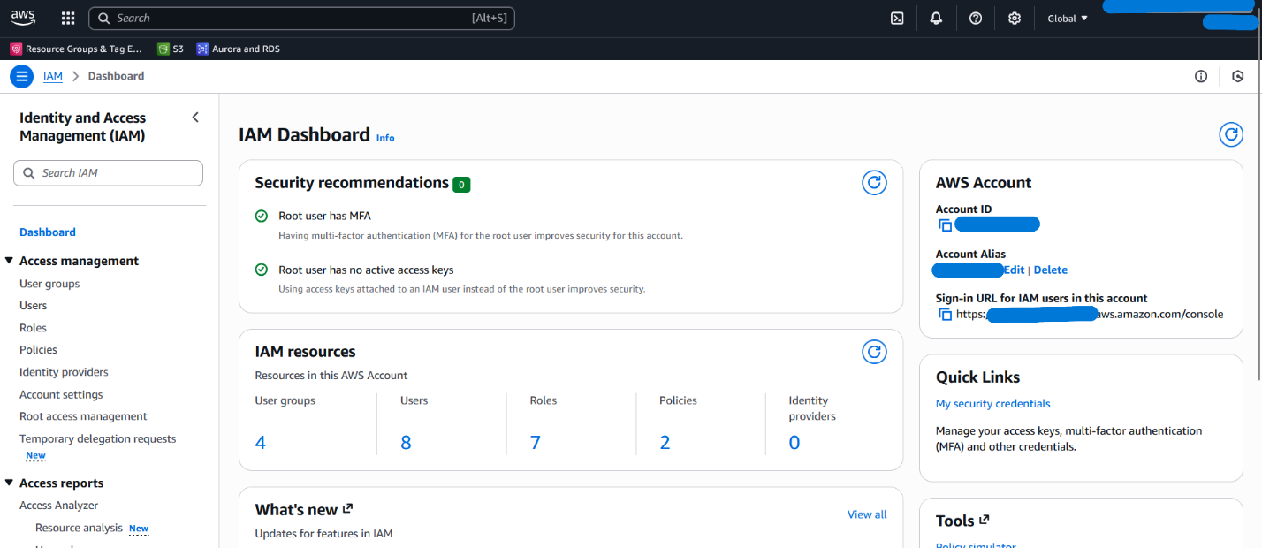The height and width of the screenshot is (548, 1262).
Task: Toggle the hamburger navigation menu
Action: [x=21, y=76]
